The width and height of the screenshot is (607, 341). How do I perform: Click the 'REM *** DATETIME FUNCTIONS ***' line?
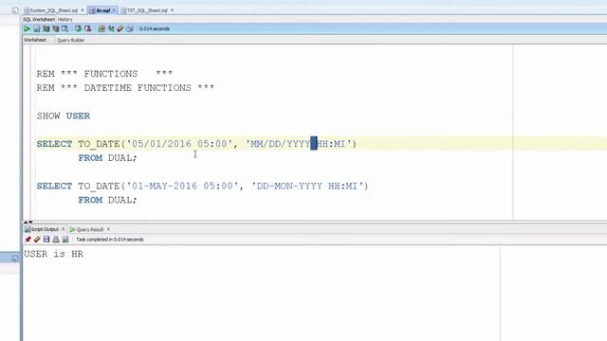click(x=125, y=88)
